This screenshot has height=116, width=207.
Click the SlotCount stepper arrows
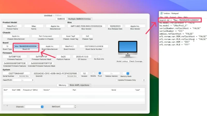tap(75, 106)
